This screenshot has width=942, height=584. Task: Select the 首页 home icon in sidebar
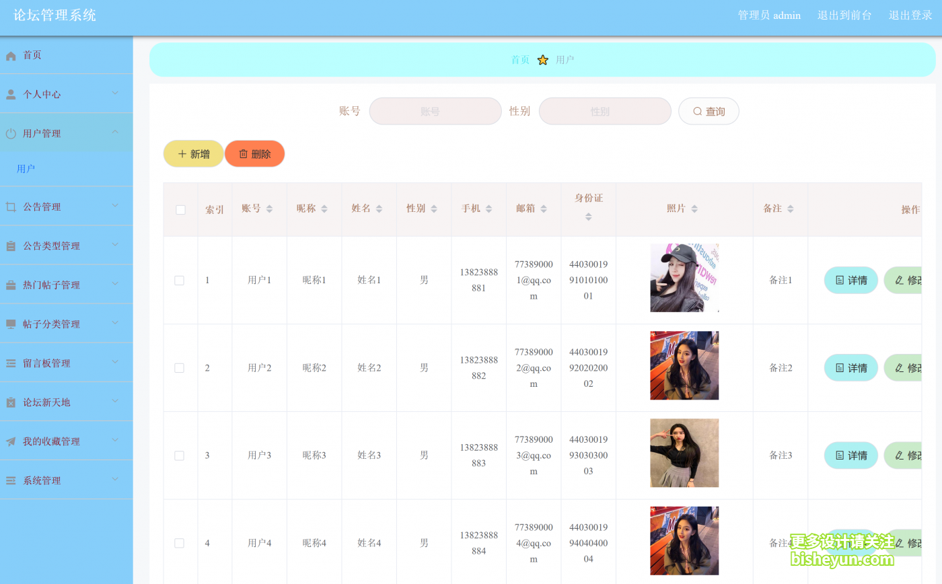9,55
